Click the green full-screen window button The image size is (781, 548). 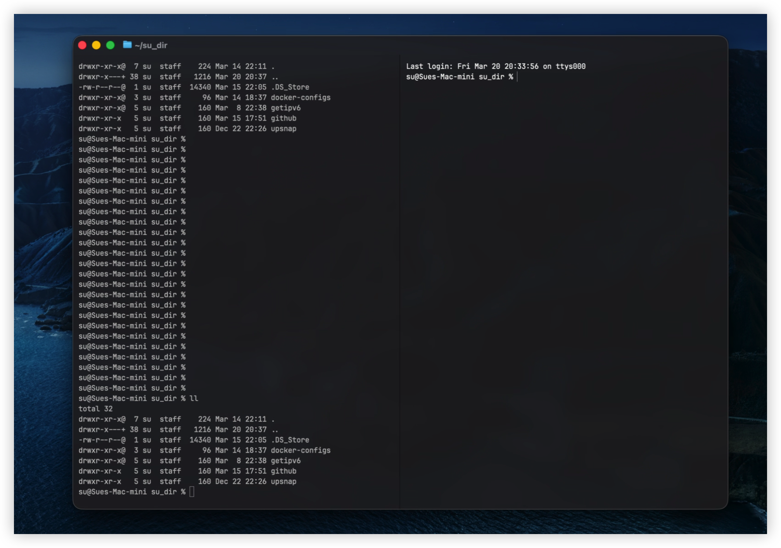tap(110, 45)
